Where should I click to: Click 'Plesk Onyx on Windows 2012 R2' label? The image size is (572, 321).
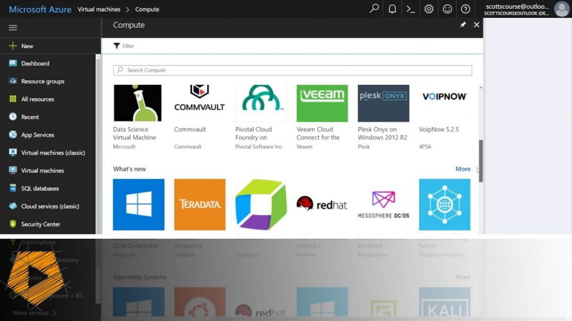[x=382, y=134]
